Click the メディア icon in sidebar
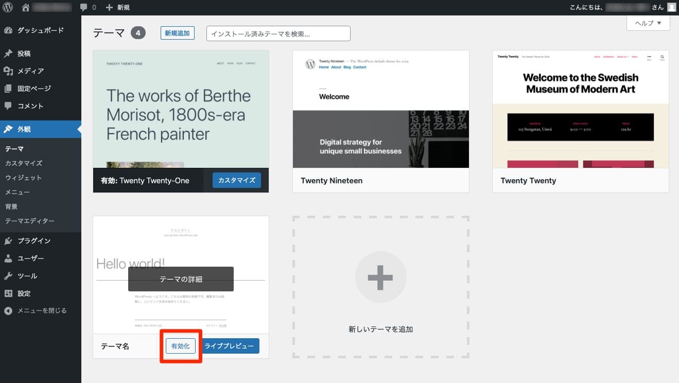This screenshot has height=383, width=679. click(8, 71)
